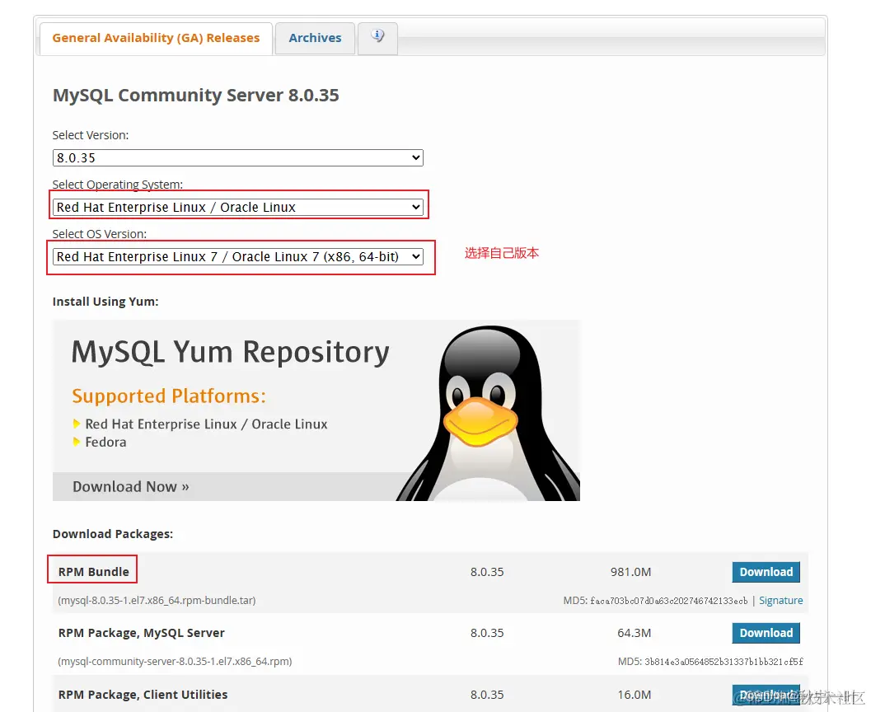Viewport: 871px width, 712px height.
Task: Click the 64.3M size value
Action: (634, 633)
